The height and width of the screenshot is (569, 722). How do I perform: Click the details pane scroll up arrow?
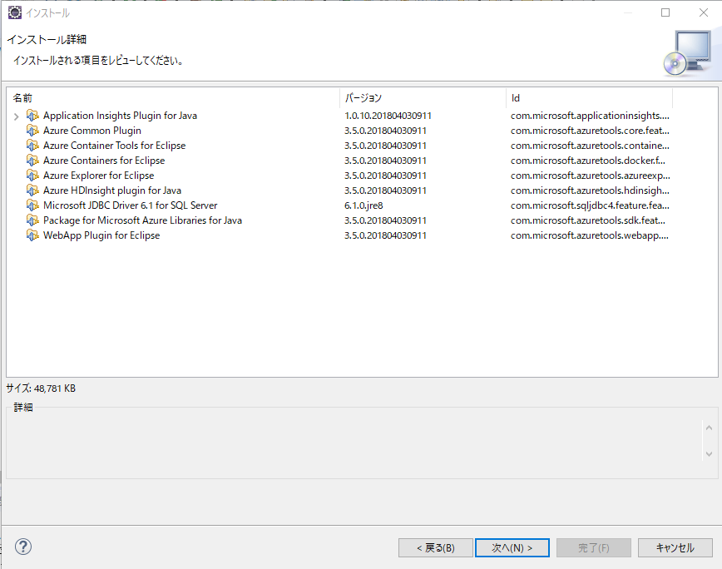(709, 428)
